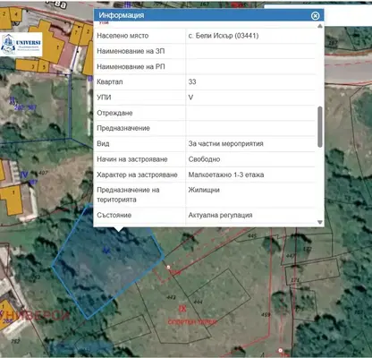
Task: Select 'За частни мероприятия' value
Action: point(225,144)
